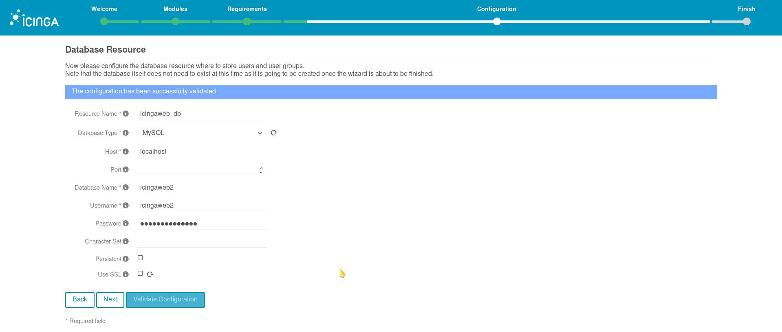Click the Validate Configuration button
782x332 pixels.
click(165, 300)
